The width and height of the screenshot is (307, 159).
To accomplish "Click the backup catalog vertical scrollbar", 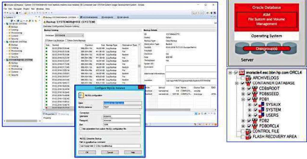I will pyautogui.click(x=139, y=66).
